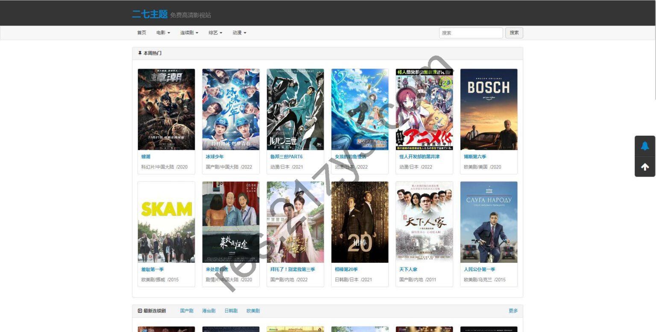The image size is (656, 332).
Task: Open the 冰球少年 poster
Action: coord(231,109)
